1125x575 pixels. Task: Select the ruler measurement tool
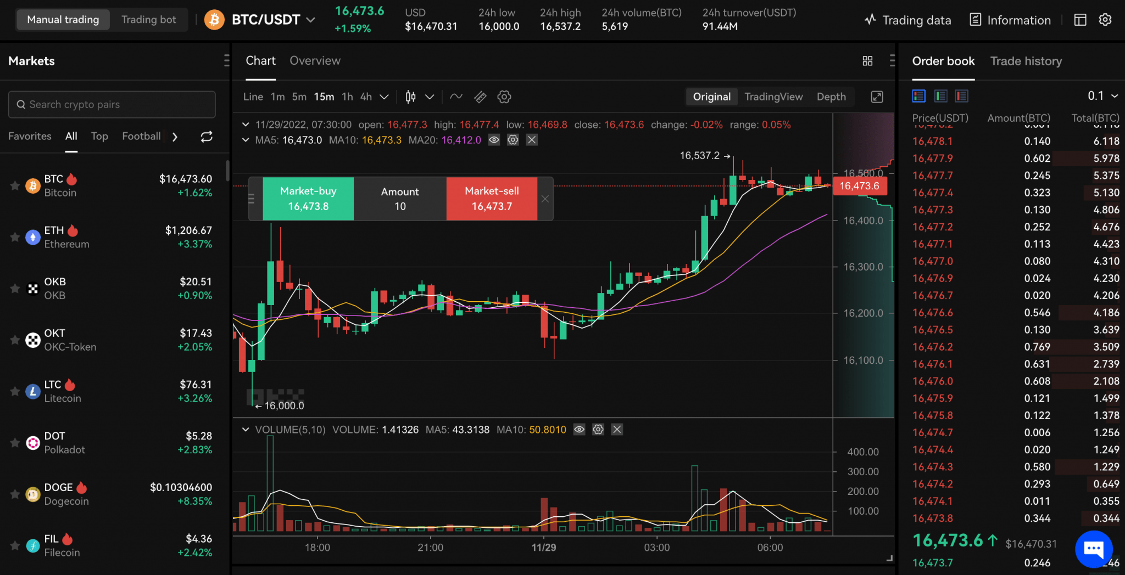[x=480, y=97]
